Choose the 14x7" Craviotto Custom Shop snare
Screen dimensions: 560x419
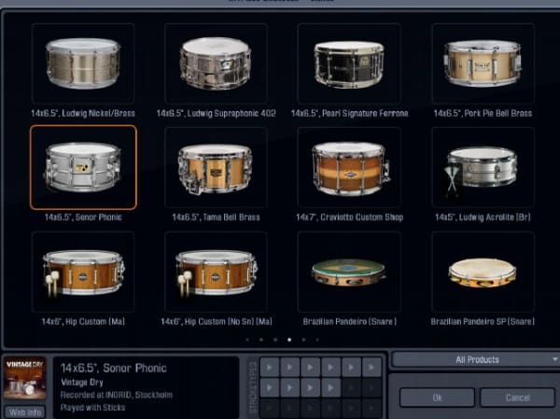[349, 167]
